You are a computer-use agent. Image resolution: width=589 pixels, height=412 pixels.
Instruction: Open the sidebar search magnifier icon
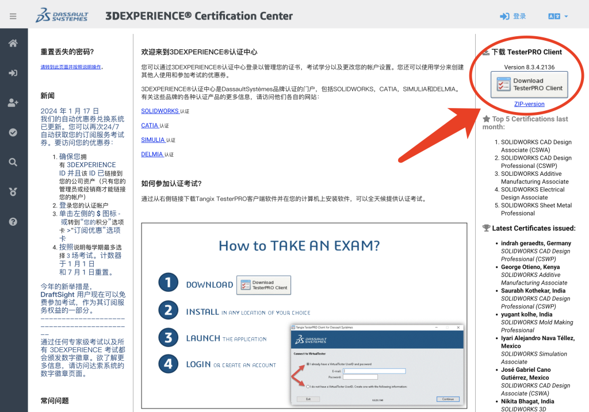(x=13, y=162)
